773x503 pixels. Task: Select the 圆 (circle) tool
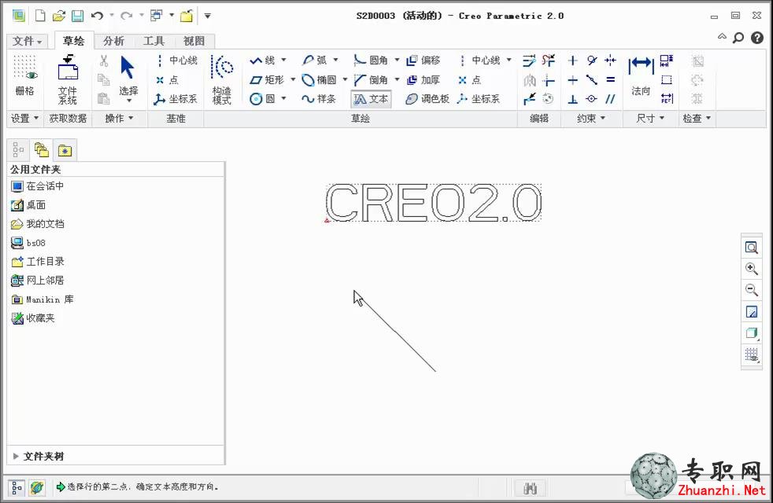[262, 99]
